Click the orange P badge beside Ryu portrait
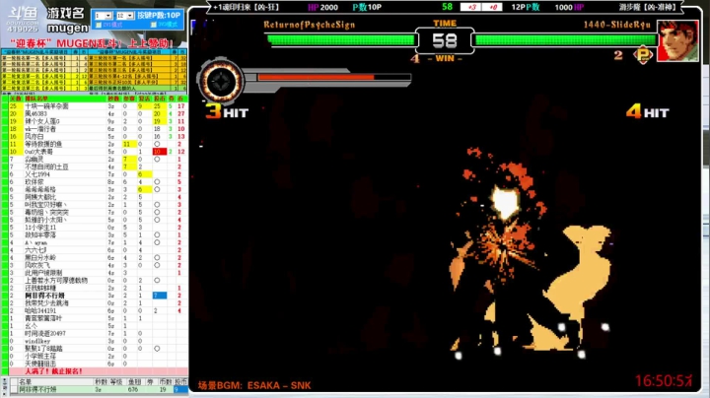 643,55
